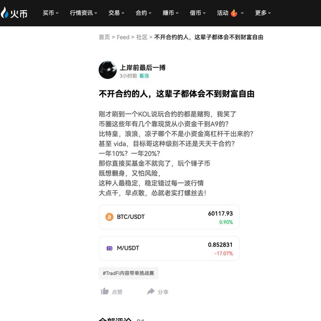This screenshot has height=321, width=321.
Task: Expand the arrow next to 活动 fire icon
Action: click(x=242, y=13)
